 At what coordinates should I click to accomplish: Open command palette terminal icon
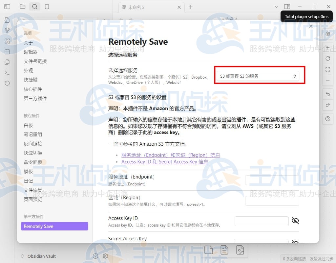(x=7, y=73)
